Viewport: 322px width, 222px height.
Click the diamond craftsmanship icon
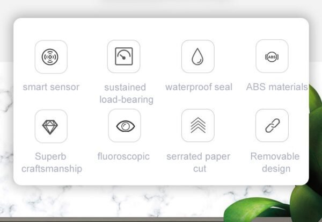50,127
